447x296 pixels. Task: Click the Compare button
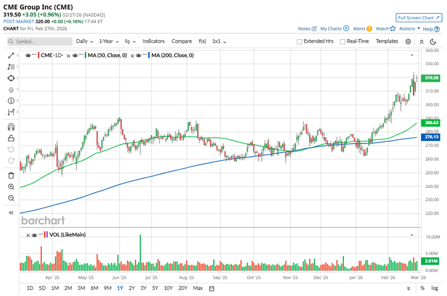(x=181, y=41)
